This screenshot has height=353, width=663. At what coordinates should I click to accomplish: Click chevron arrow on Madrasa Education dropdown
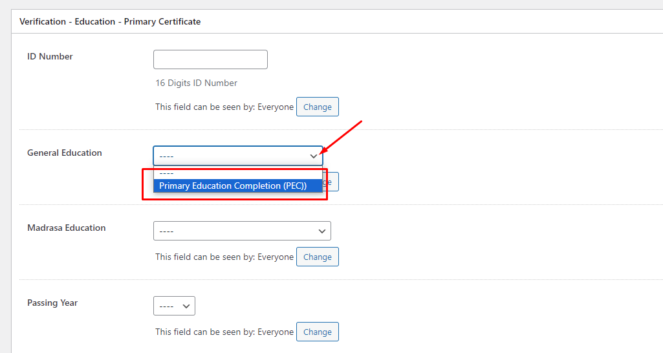click(x=322, y=231)
